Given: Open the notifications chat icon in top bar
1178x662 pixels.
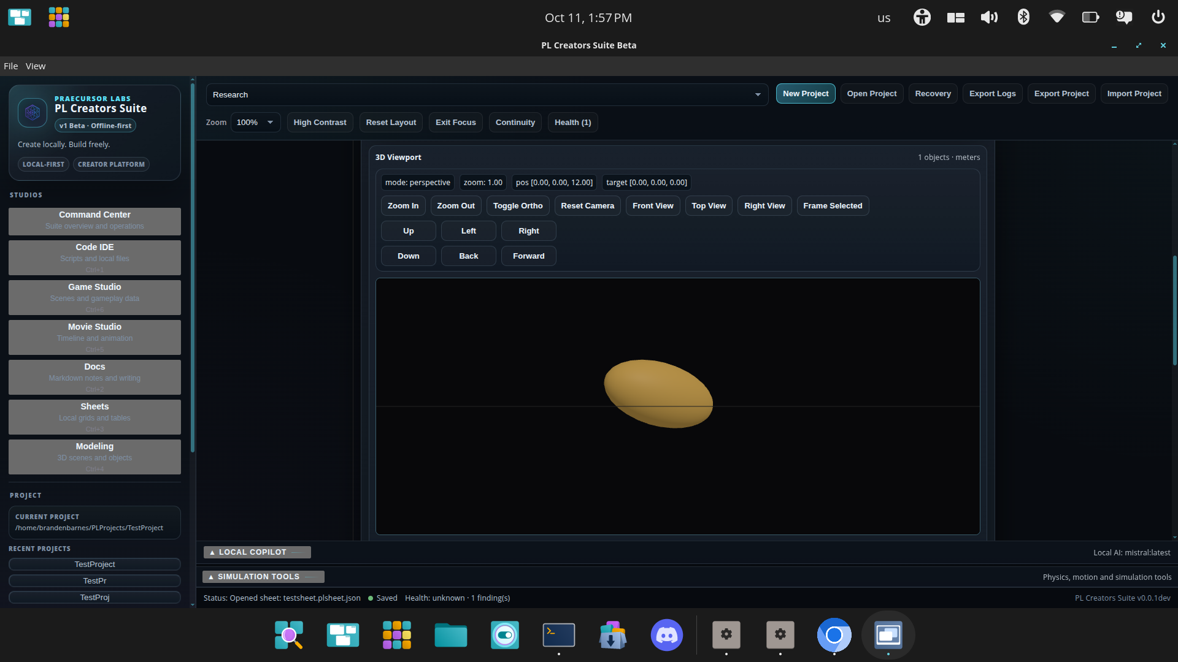Looking at the screenshot, I should [x=1124, y=17].
